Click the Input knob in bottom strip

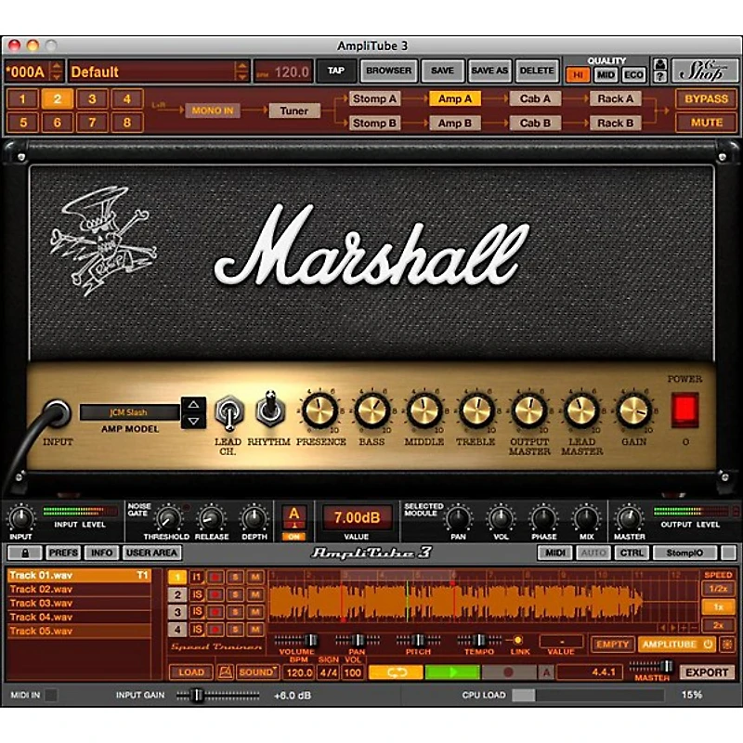[x=20, y=519]
